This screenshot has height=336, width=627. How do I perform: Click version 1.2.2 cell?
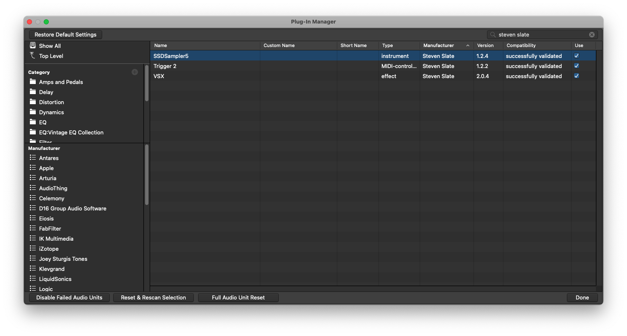[x=488, y=66]
